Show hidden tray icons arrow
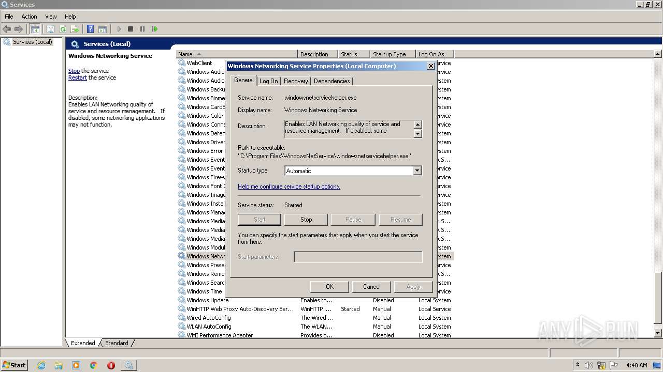 pos(578,365)
